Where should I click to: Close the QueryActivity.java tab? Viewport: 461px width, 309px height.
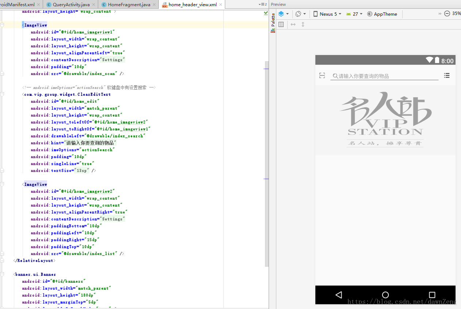point(94,5)
